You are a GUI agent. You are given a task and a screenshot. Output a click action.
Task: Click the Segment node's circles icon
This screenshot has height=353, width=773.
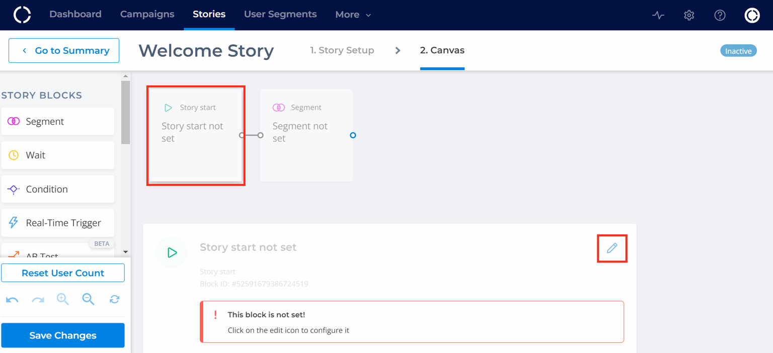279,108
